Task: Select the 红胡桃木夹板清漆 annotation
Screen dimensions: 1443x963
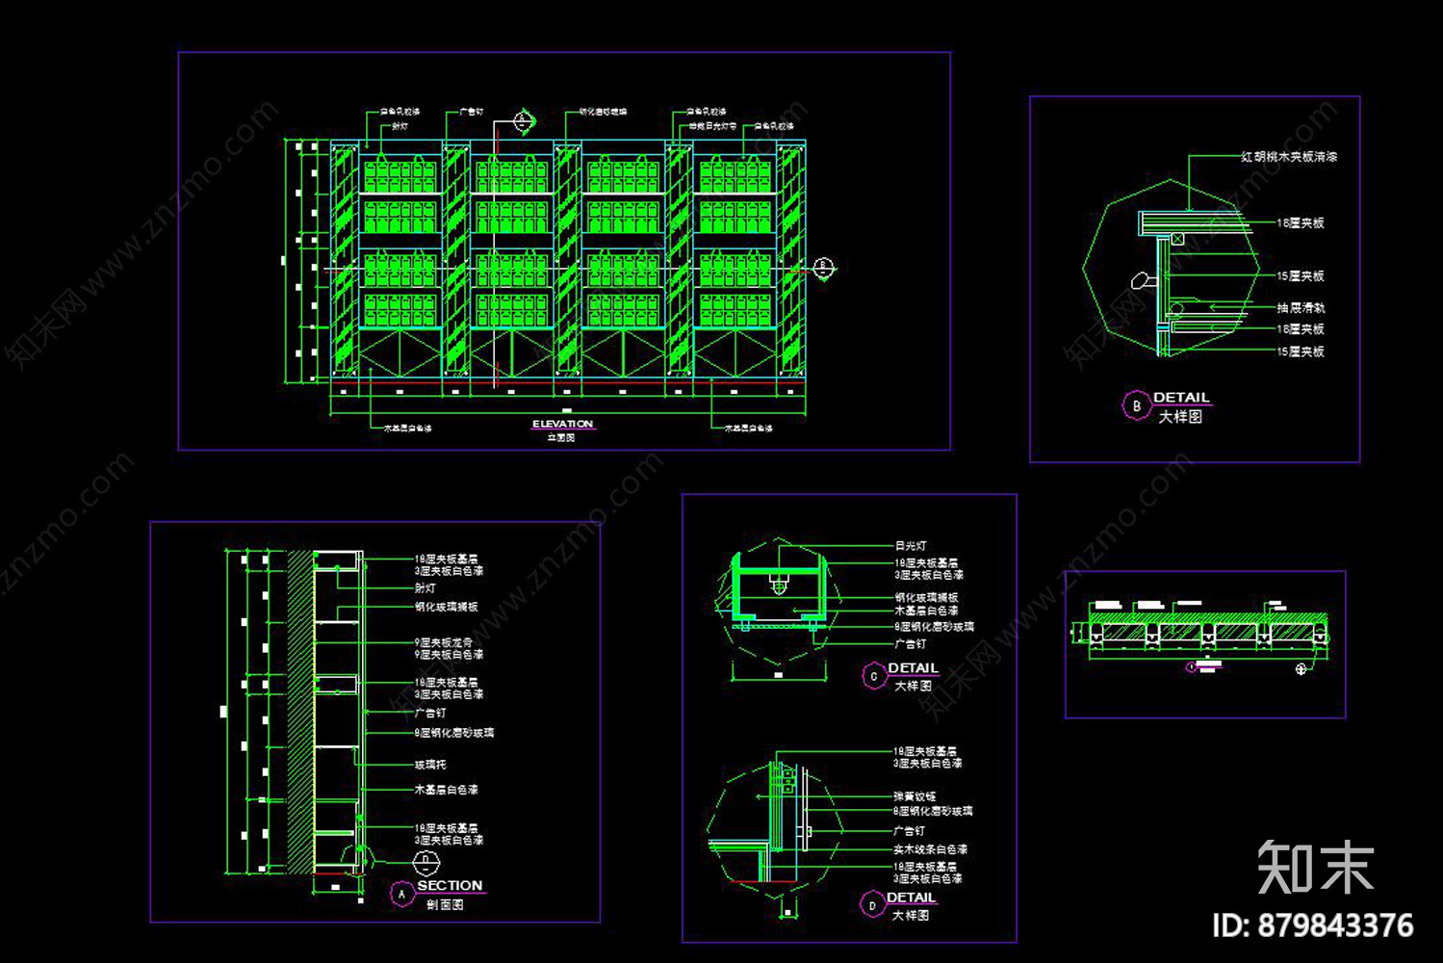Action: (1289, 156)
